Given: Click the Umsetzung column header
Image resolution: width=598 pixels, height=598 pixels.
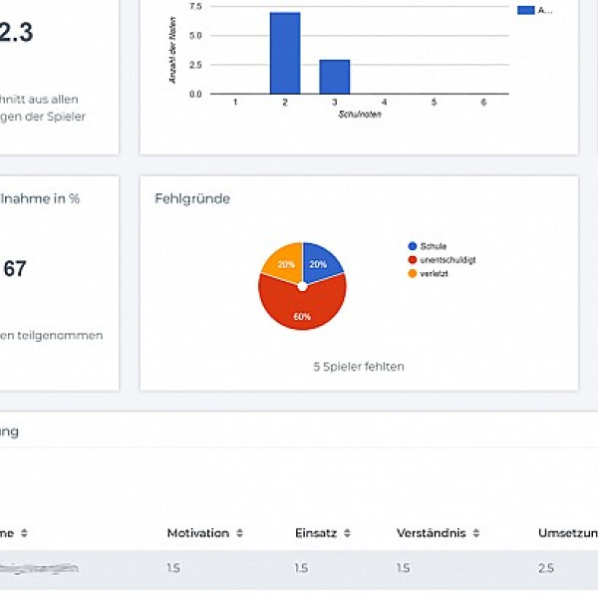Looking at the screenshot, I should (x=567, y=533).
